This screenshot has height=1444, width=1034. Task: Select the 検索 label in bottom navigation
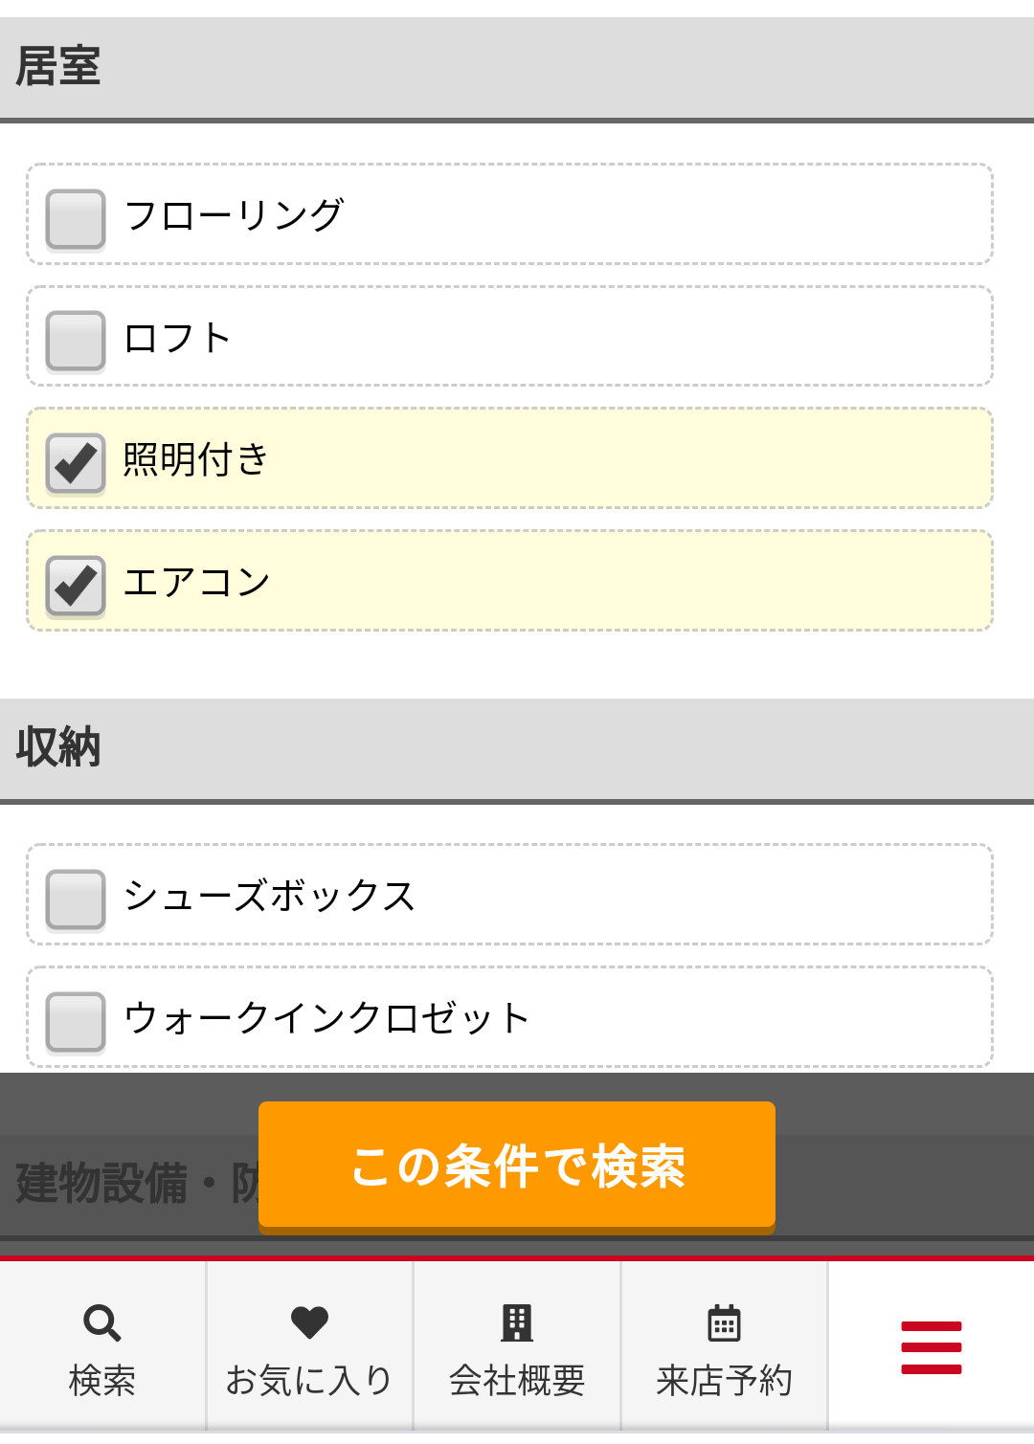[x=102, y=1381]
